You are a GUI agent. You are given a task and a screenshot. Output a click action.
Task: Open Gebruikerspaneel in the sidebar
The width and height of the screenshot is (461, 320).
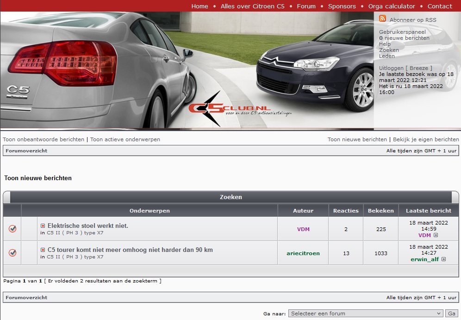coord(402,32)
